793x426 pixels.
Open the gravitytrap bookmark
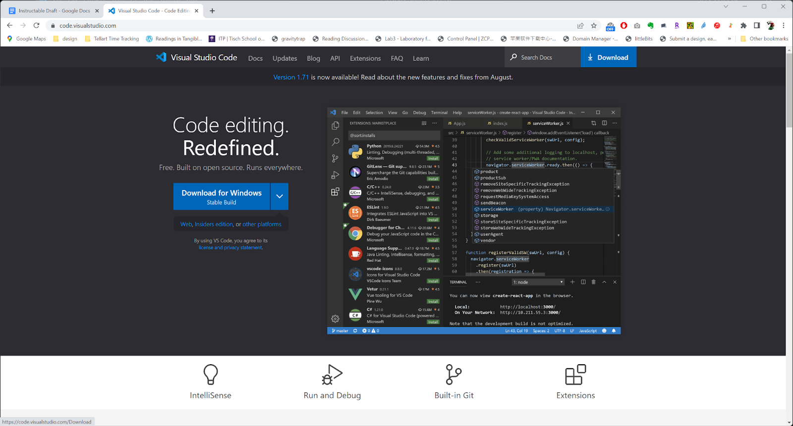(x=288, y=39)
